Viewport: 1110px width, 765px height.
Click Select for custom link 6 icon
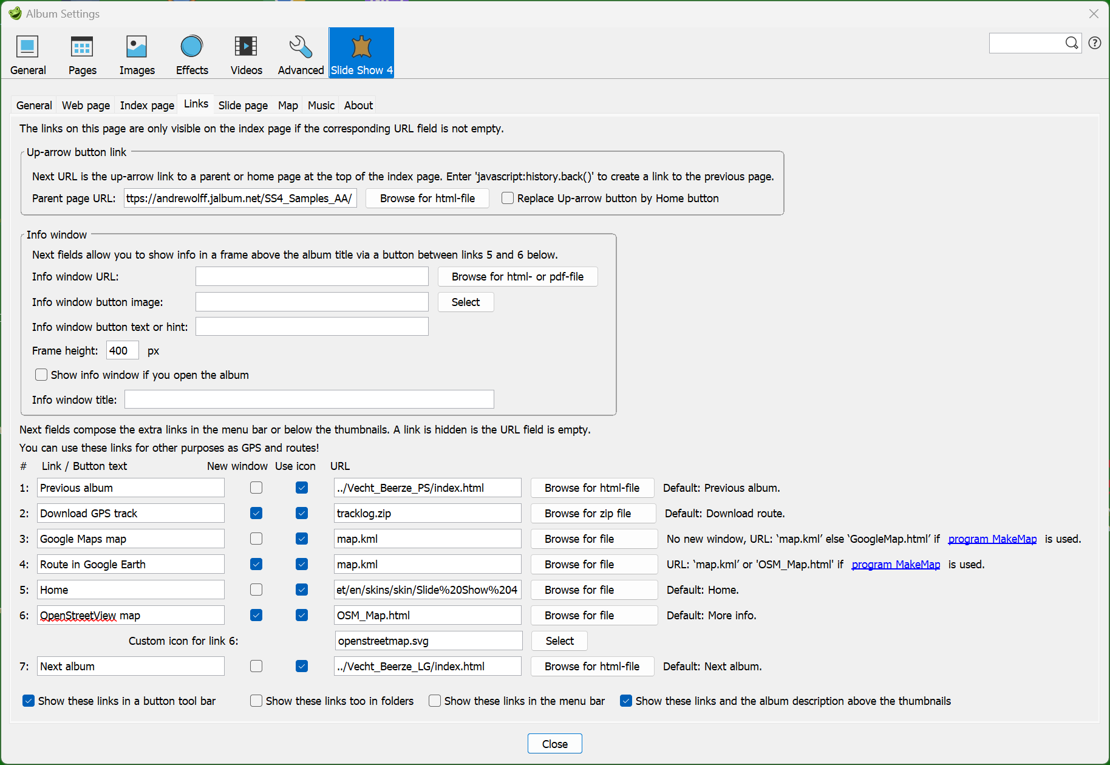pyautogui.click(x=558, y=641)
